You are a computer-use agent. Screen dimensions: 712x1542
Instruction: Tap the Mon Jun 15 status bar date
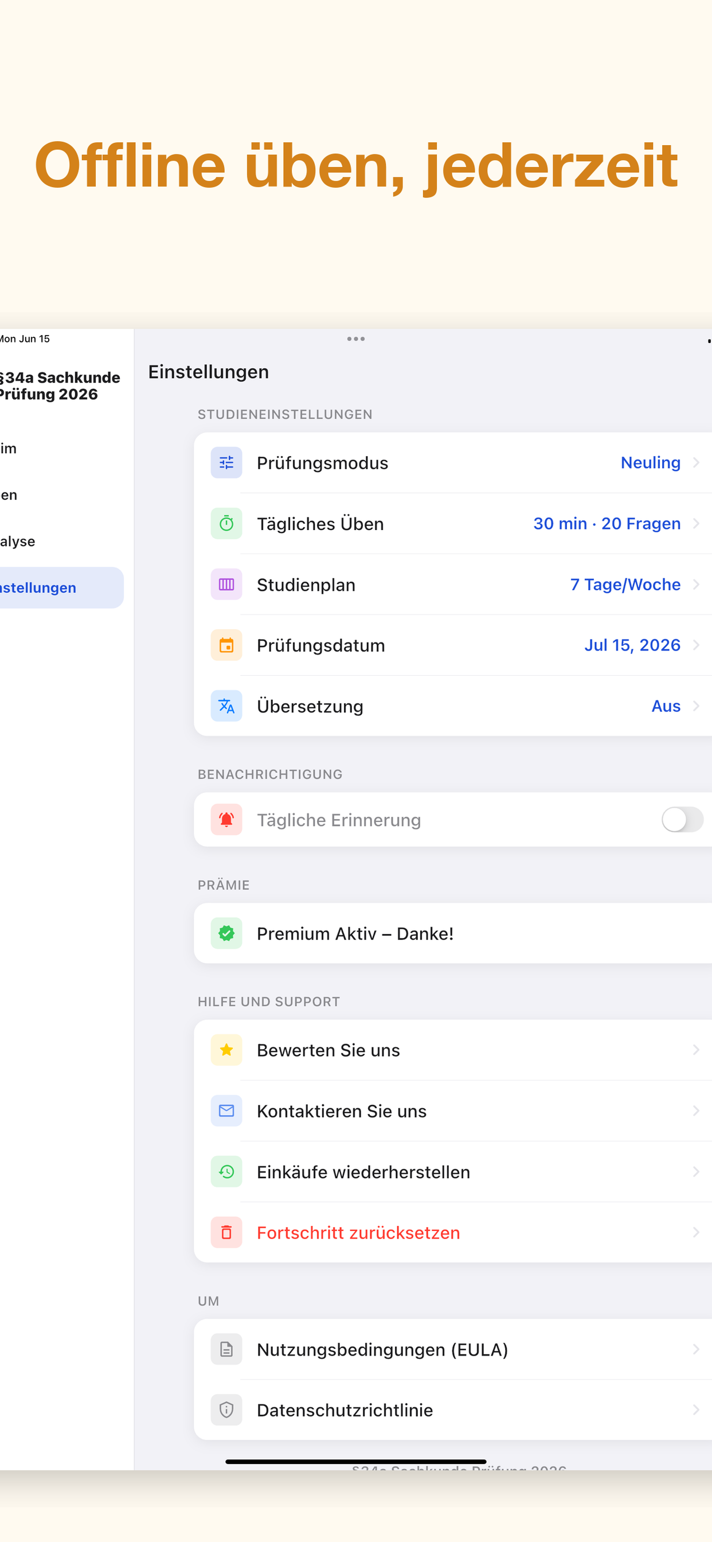pyautogui.click(x=25, y=339)
